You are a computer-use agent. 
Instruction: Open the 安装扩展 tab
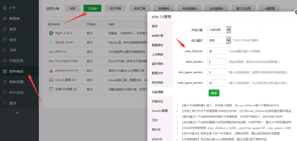point(160,36)
